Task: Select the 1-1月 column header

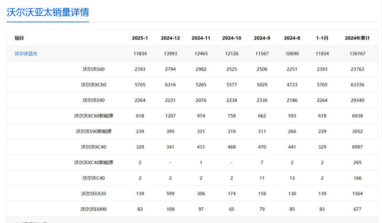Action: point(322,38)
